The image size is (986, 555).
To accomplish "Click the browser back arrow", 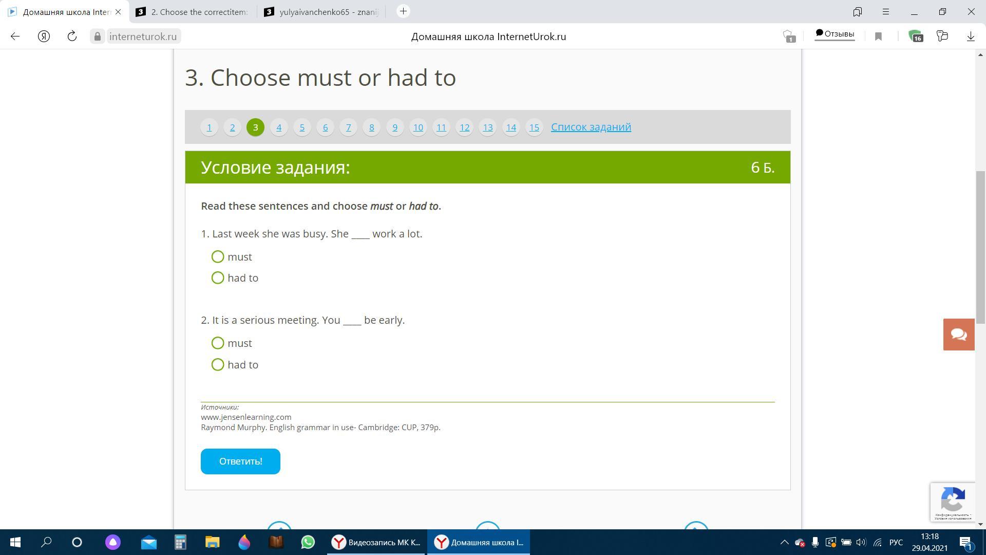I will pyautogui.click(x=15, y=36).
